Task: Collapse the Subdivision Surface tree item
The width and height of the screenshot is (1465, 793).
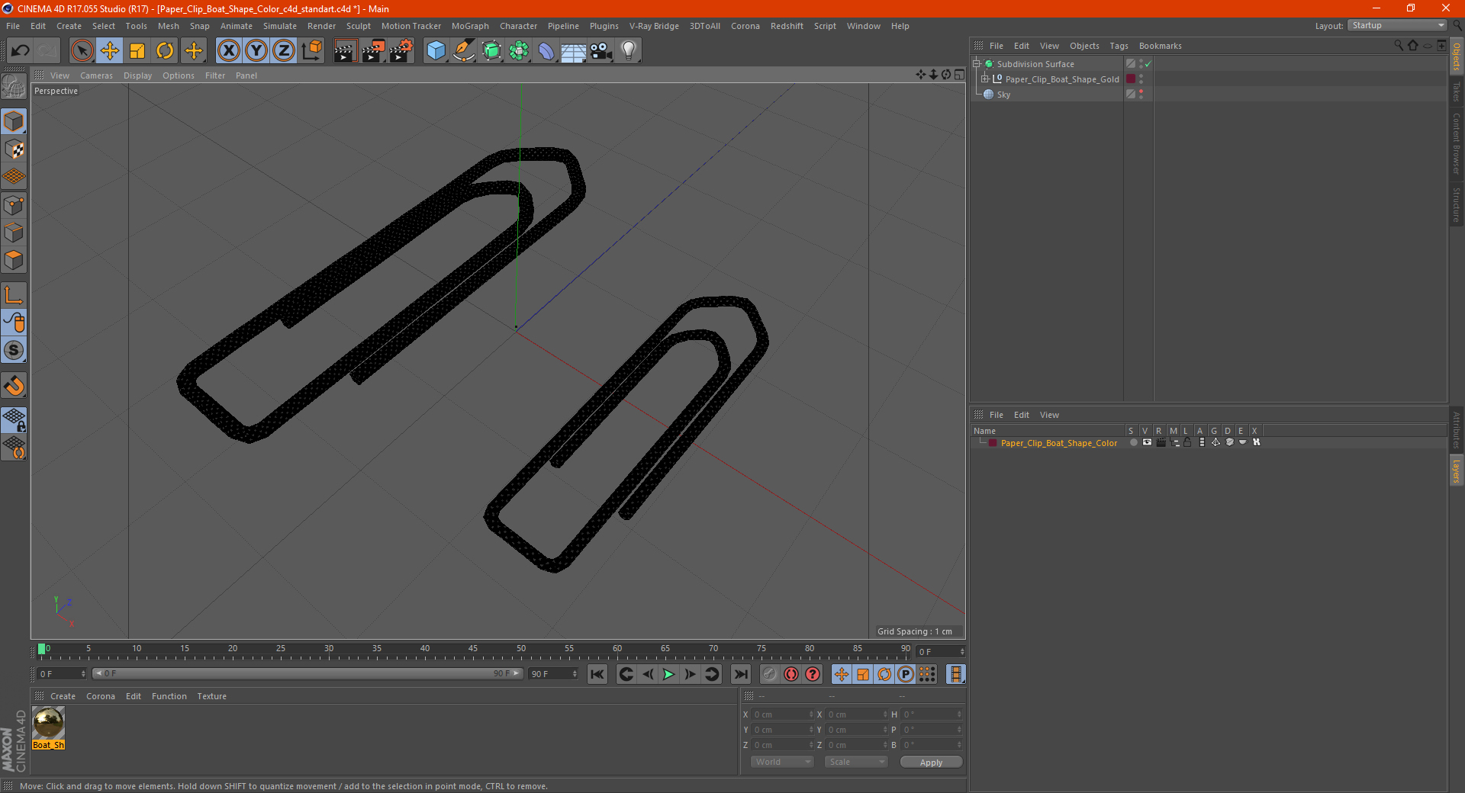Action: coord(976,64)
